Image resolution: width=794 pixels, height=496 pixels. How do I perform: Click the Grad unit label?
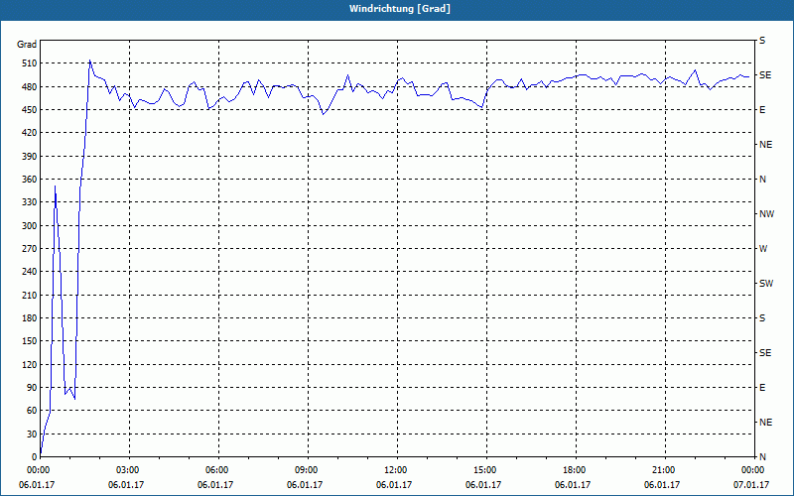pos(27,45)
